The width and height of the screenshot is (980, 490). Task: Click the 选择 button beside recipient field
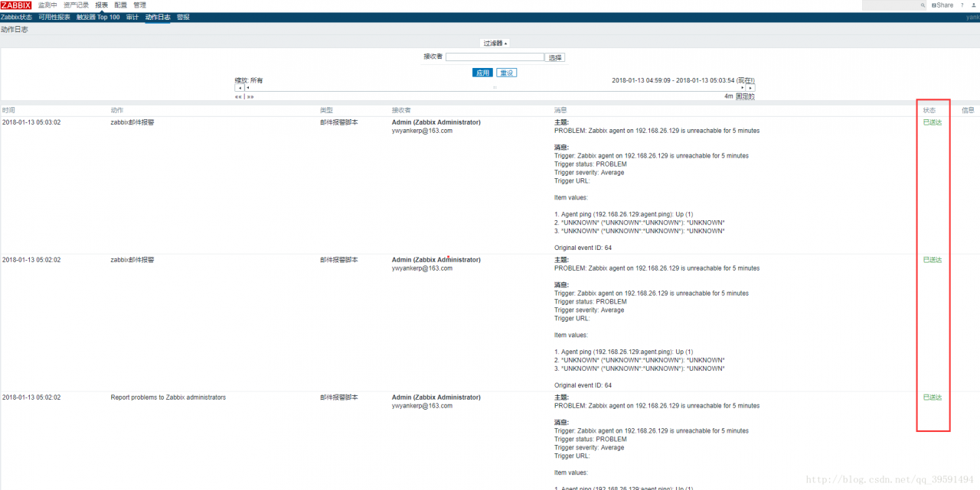pyautogui.click(x=555, y=57)
